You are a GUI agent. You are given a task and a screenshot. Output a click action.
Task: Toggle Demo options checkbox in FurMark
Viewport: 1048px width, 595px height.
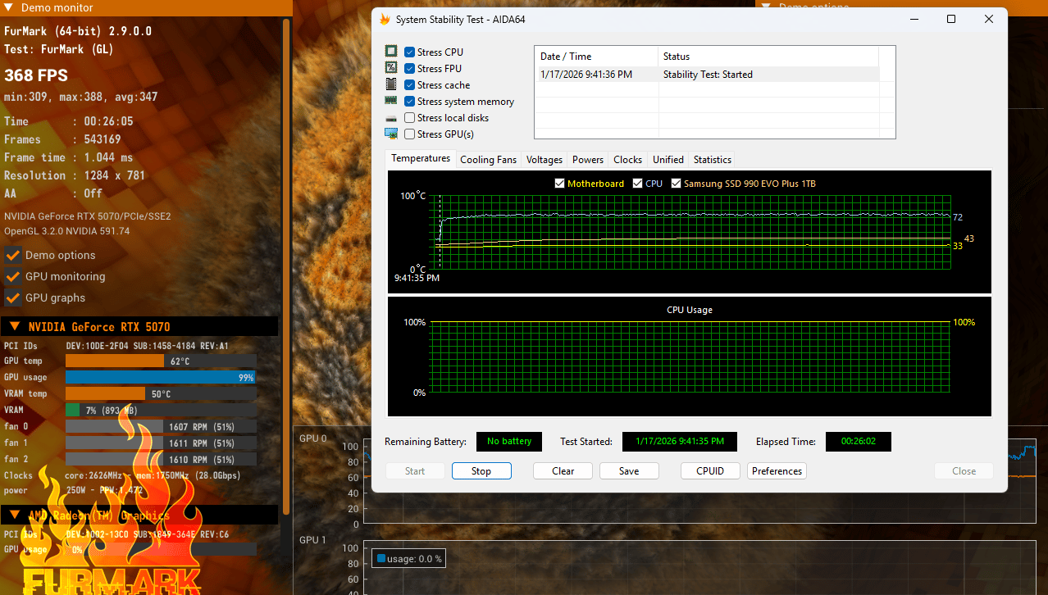pos(12,255)
